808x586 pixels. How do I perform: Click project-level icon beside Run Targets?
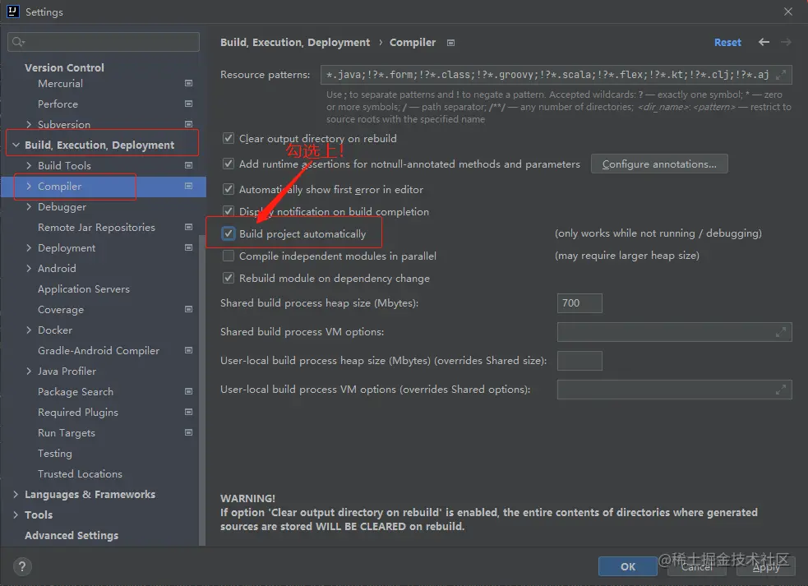tap(188, 433)
